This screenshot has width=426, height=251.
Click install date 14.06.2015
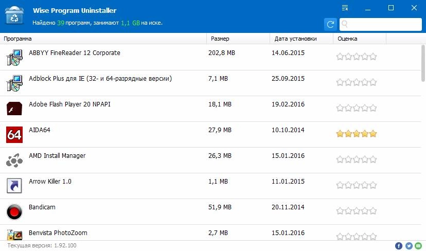tap(288, 52)
